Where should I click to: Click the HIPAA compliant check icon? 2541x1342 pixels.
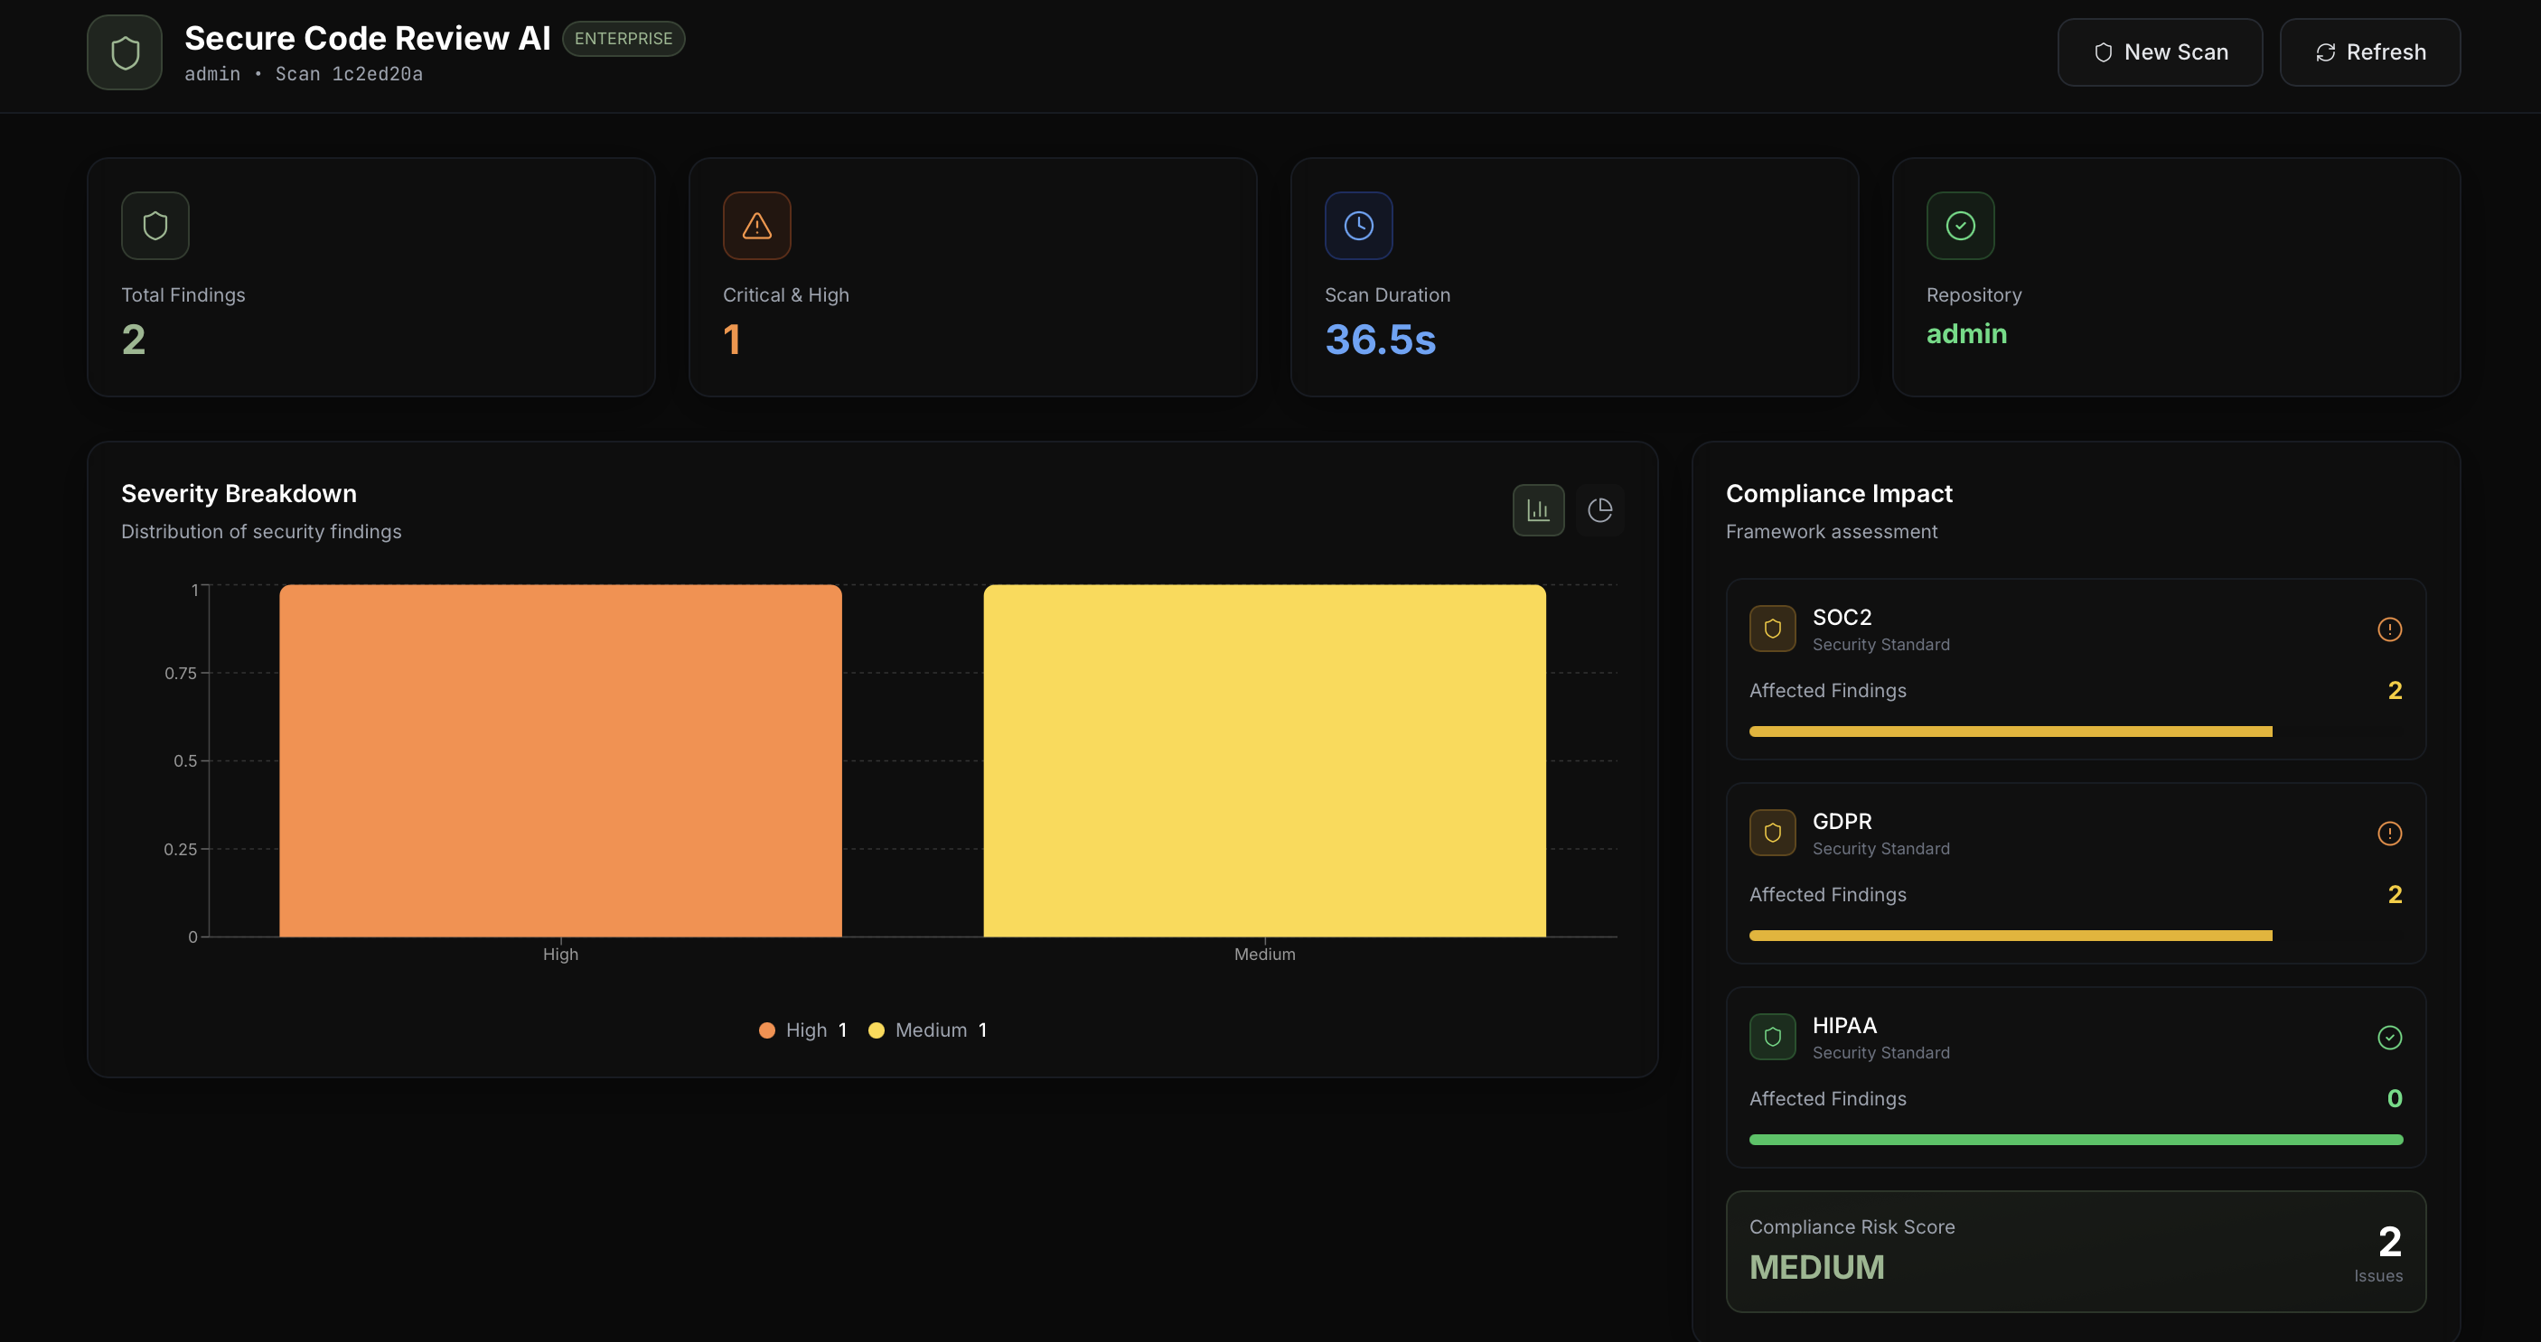tap(2389, 1038)
